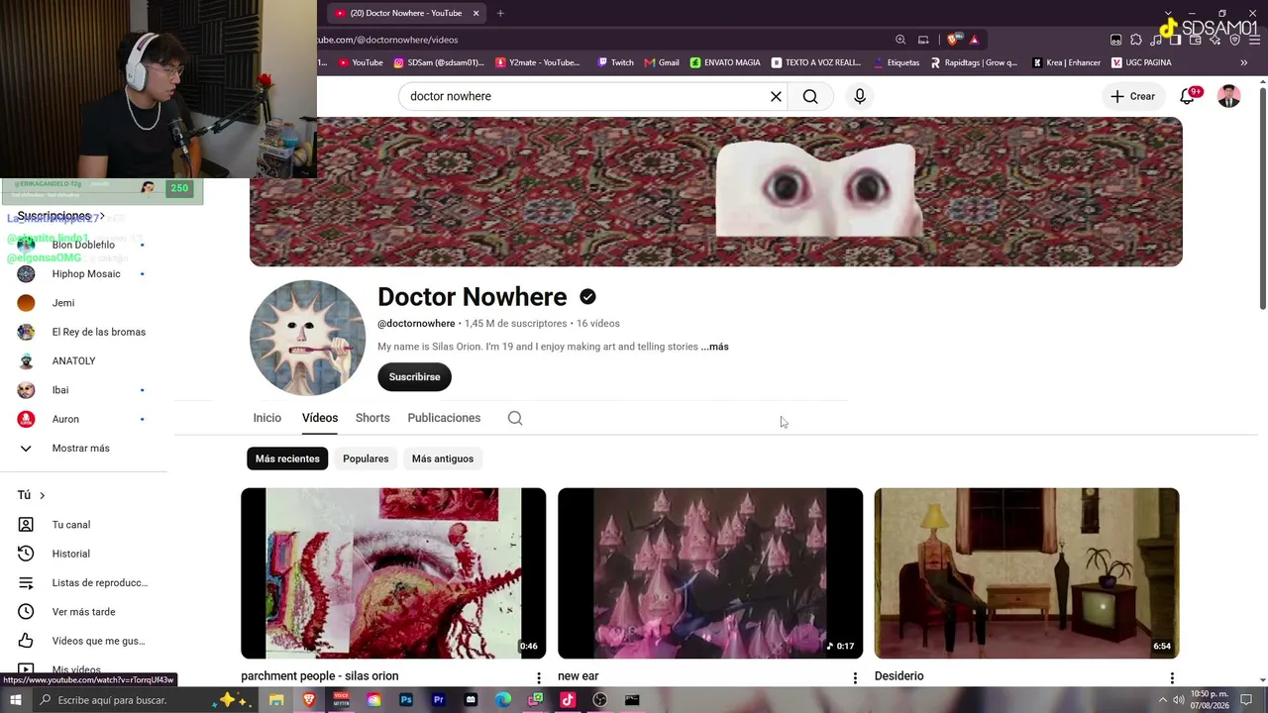Switch to the Shorts tab
Image resolution: width=1268 pixels, height=713 pixels.
tap(372, 418)
